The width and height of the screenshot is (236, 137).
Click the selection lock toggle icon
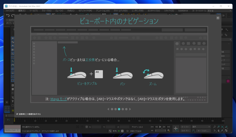tap(82, 127)
